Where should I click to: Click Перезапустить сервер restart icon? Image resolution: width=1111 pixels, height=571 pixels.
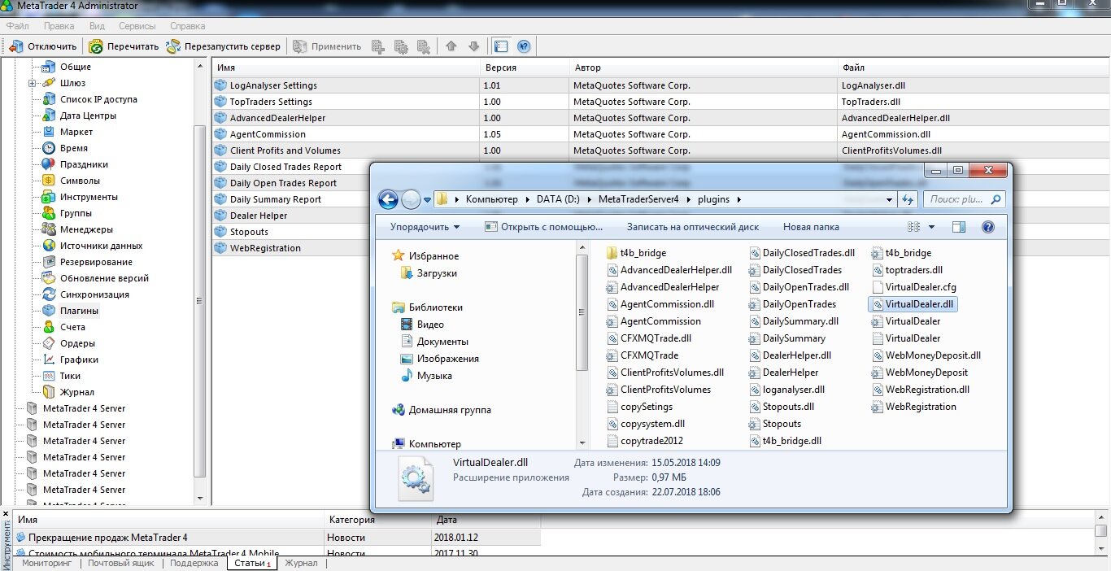coord(173,46)
